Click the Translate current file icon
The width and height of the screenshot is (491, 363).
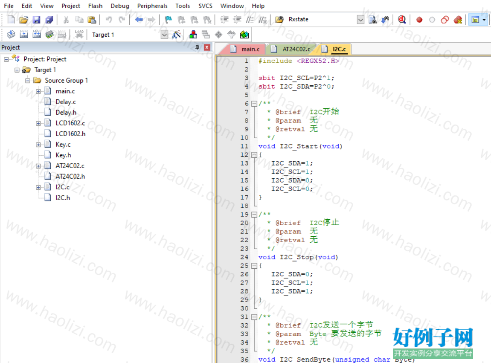point(11,35)
